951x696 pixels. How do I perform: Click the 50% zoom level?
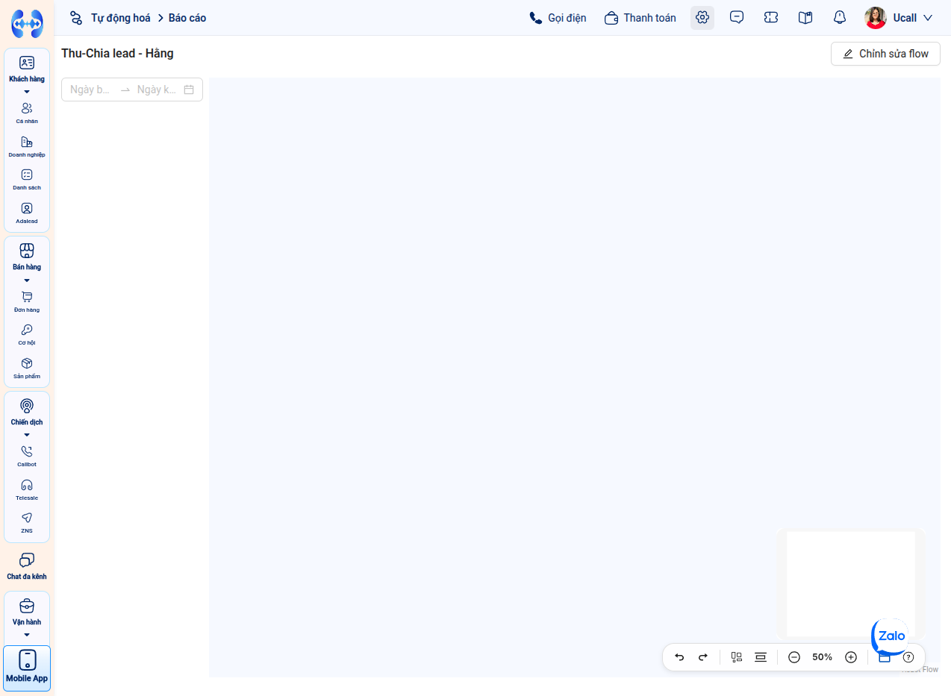point(823,657)
